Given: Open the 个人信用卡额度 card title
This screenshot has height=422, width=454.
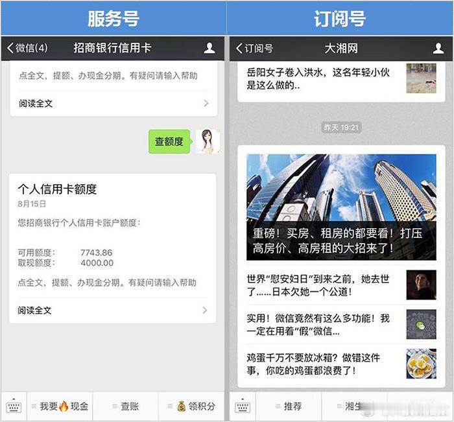Looking at the screenshot, I should click(57, 189).
